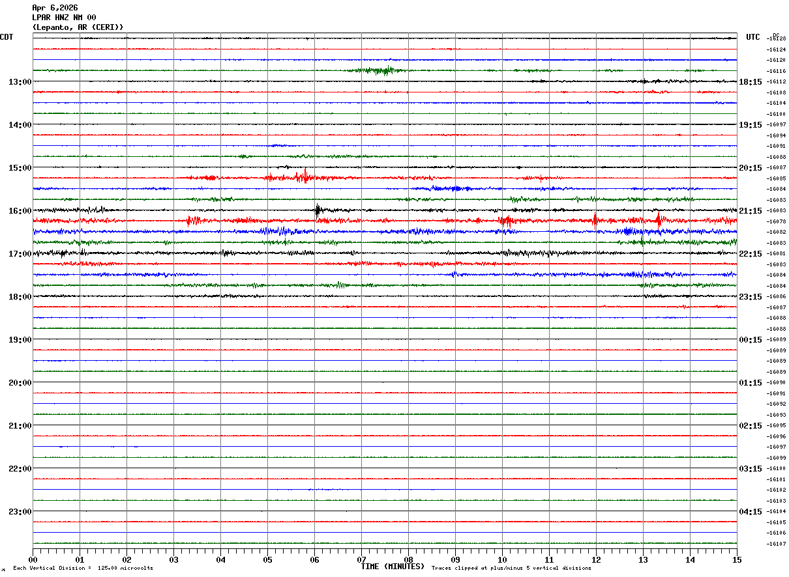This screenshot has width=789, height=577.
Task: Click minute tick label '03' on time axis
Action: tap(173, 560)
